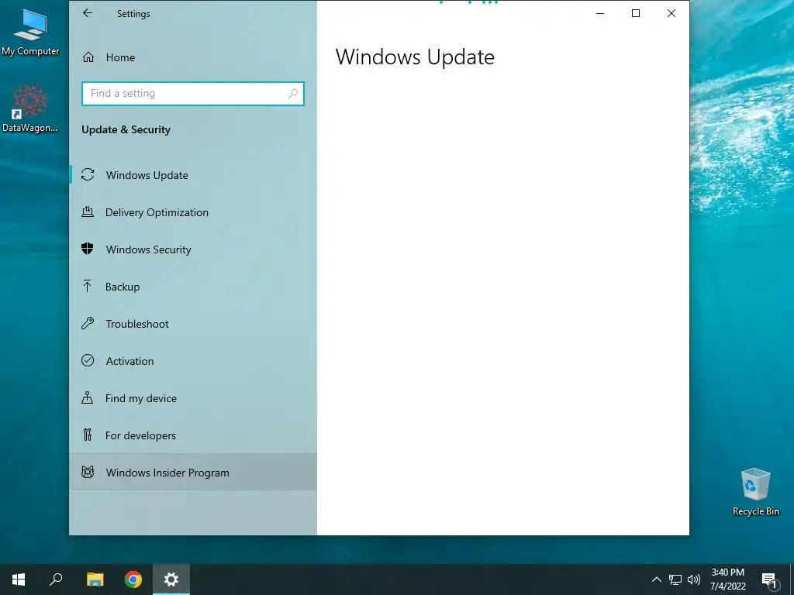Open the network status tray icon

(x=675, y=580)
